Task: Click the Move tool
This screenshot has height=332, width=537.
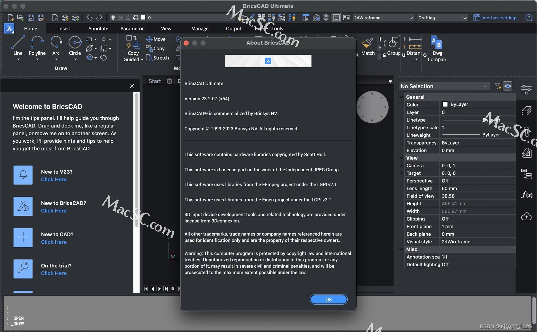Action: pos(156,39)
